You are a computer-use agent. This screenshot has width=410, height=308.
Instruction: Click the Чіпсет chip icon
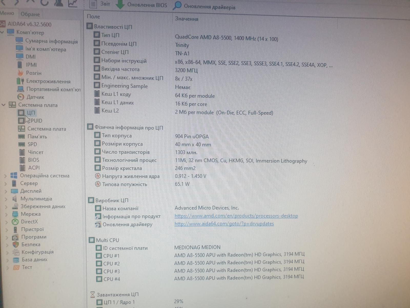point(22,152)
